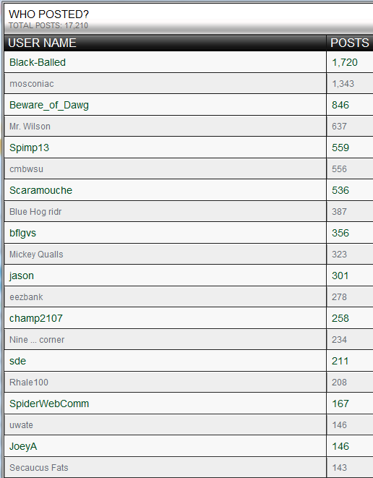Click the Blue Hog ridr username
Viewport: 373px width, 478px height.
point(35,212)
